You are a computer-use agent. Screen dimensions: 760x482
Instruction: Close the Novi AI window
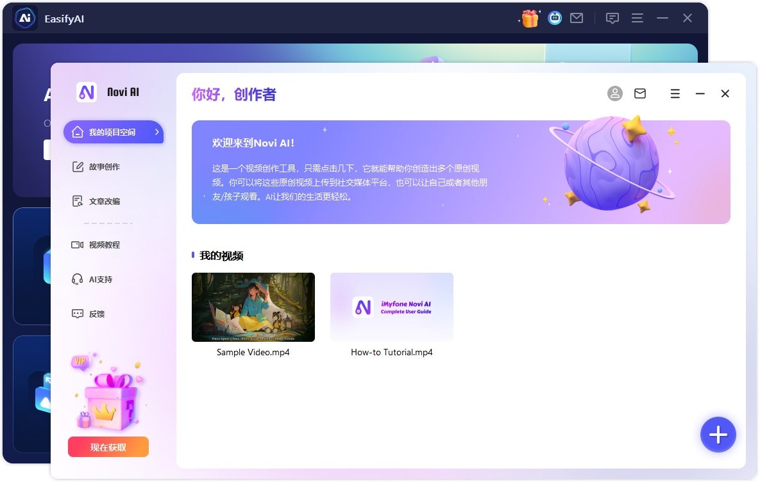pos(725,93)
